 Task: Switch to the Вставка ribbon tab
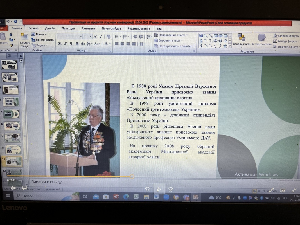point(33,28)
